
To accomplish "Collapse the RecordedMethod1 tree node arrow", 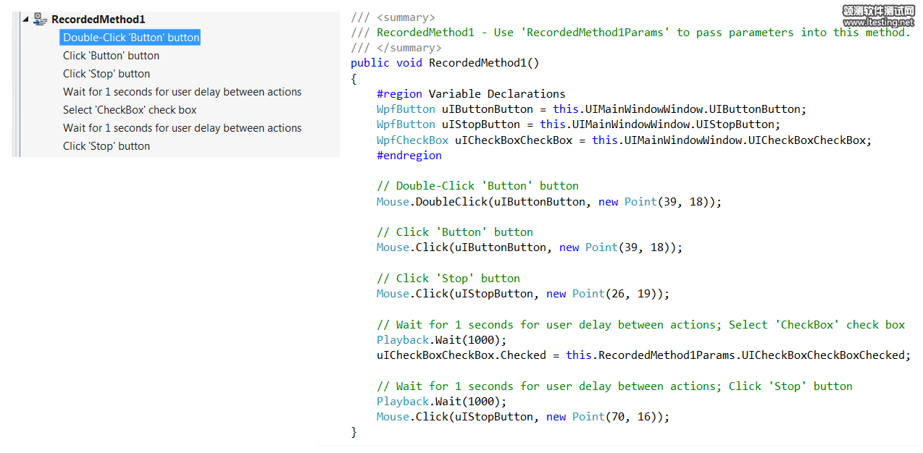I will pyautogui.click(x=26, y=20).
